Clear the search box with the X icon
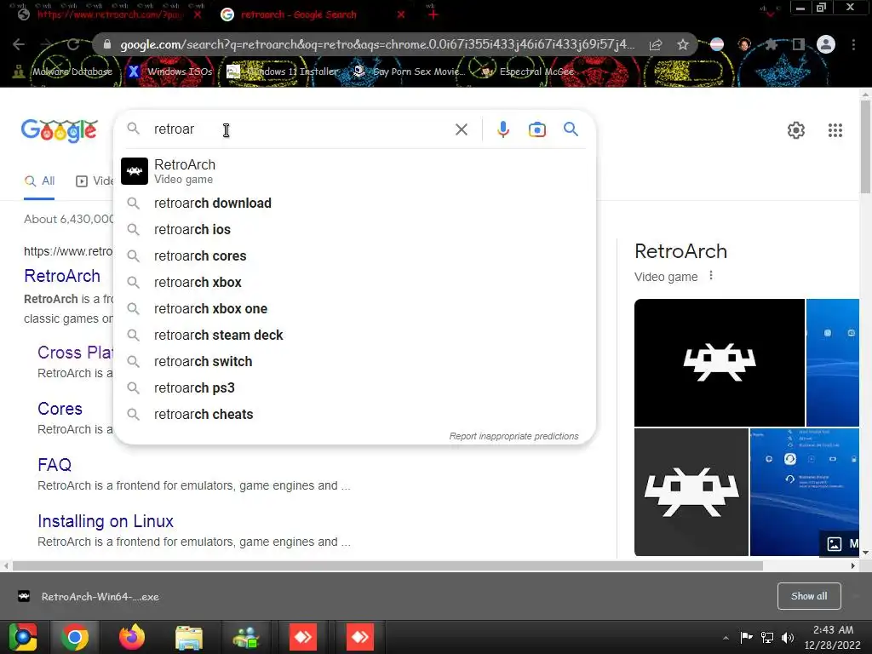 [x=461, y=129]
